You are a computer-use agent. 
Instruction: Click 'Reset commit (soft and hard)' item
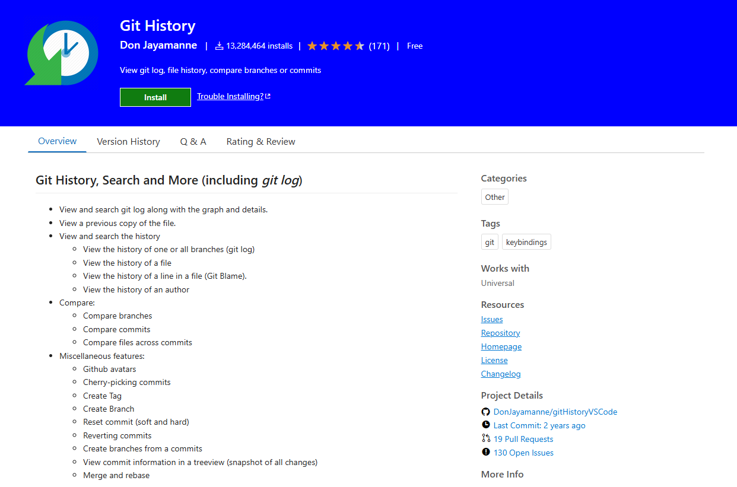[136, 422]
